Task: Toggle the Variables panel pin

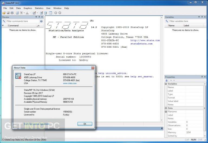Action: [202, 17]
